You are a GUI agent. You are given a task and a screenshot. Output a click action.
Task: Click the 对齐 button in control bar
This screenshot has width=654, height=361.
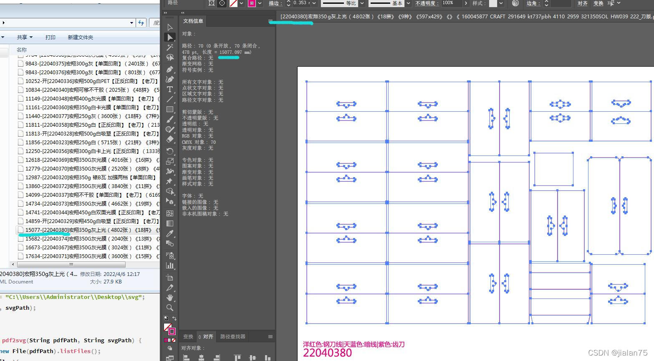pos(583,3)
